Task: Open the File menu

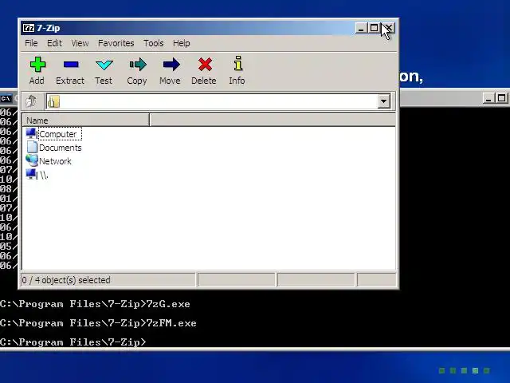Action: click(x=31, y=43)
